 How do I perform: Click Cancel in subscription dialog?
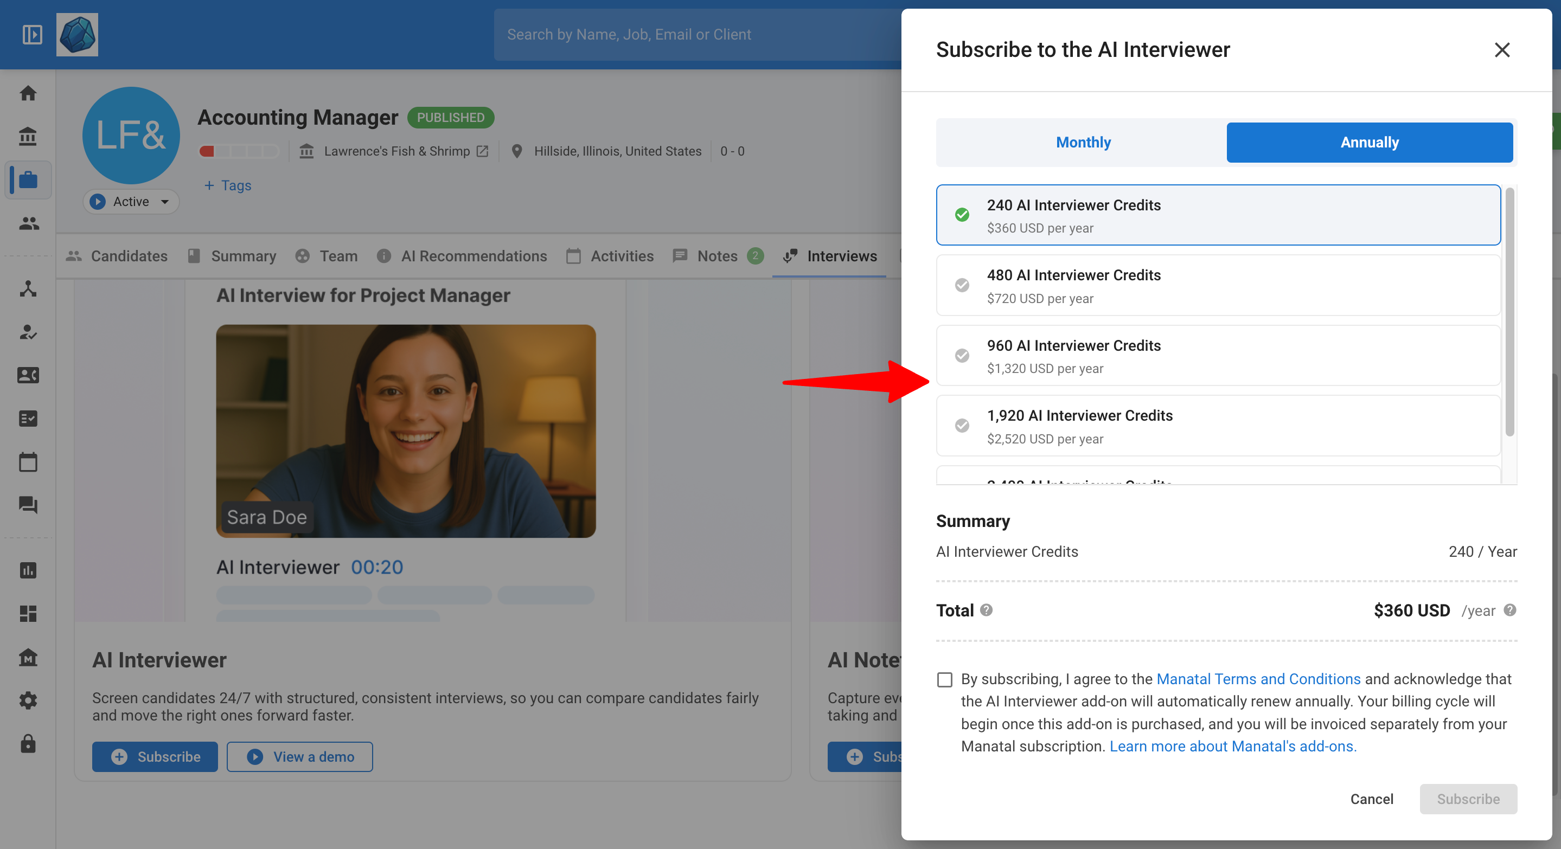pos(1371,799)
